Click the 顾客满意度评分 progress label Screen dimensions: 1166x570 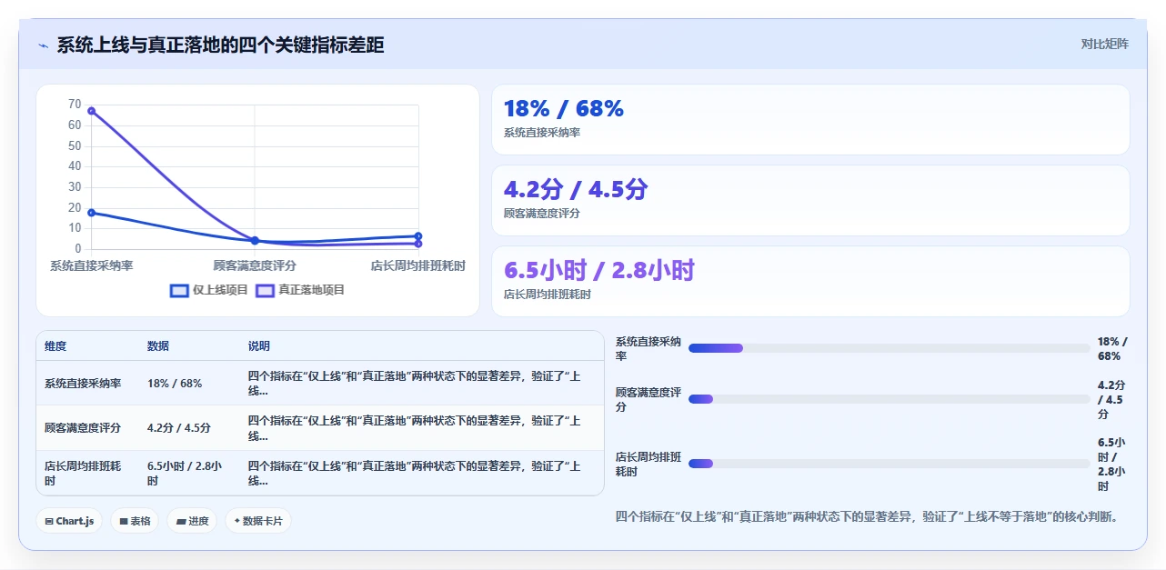pos(648,400)
